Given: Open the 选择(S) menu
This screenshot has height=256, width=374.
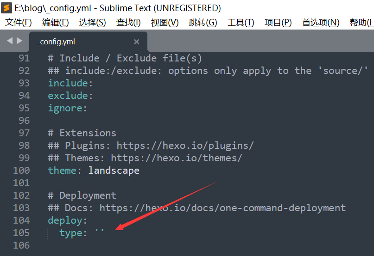Looking at the screenshot, I should 93,23.
